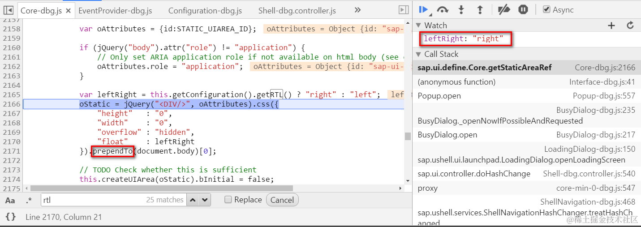This screenshot has width=641, height=227.
Task: Open Shell-dbg.controller.js:540 source link
Action: (x=589, y=174)
